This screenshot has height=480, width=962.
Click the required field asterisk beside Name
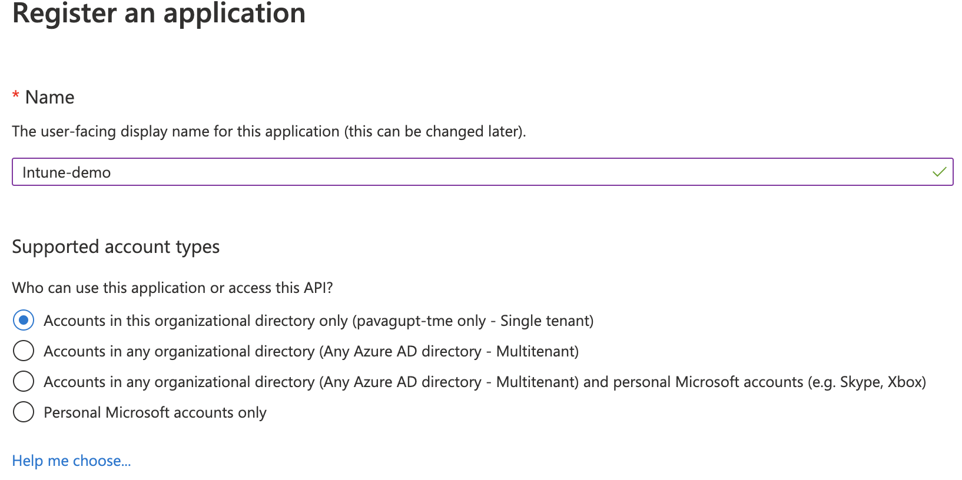[x=15, y=96]
